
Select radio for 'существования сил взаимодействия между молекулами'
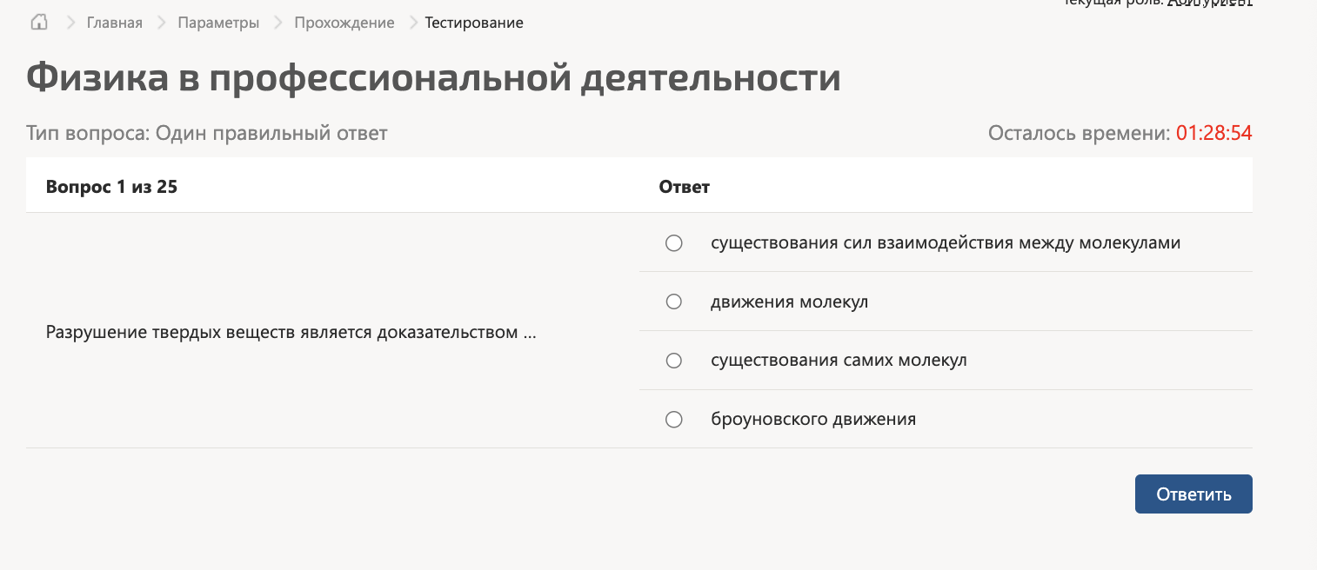[x=673, y=243]
